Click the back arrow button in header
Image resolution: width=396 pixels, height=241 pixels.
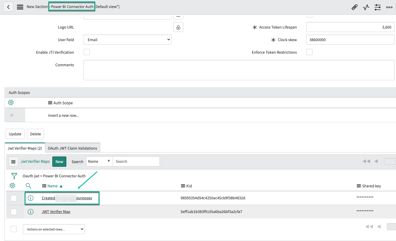coord(8,7)
